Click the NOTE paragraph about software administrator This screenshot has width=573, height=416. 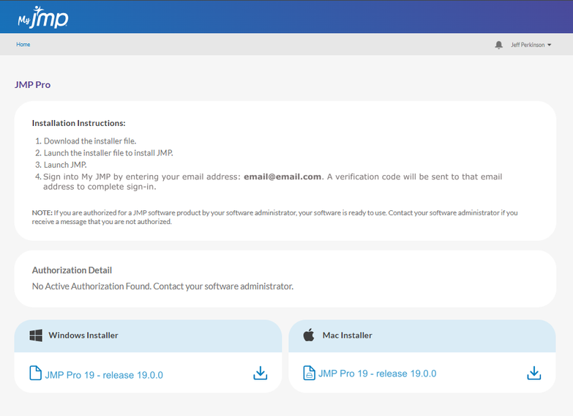point(275,217)
